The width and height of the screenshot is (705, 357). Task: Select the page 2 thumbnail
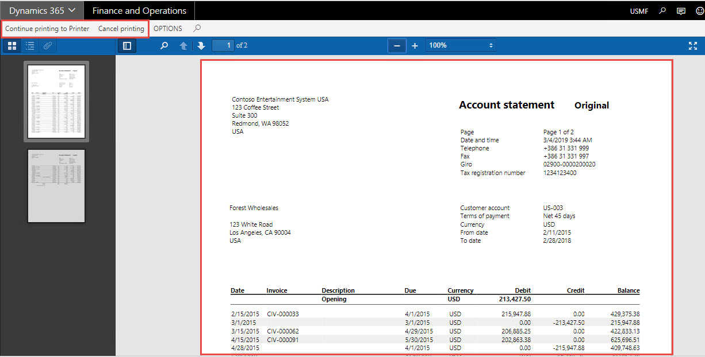tap(56, 186)
